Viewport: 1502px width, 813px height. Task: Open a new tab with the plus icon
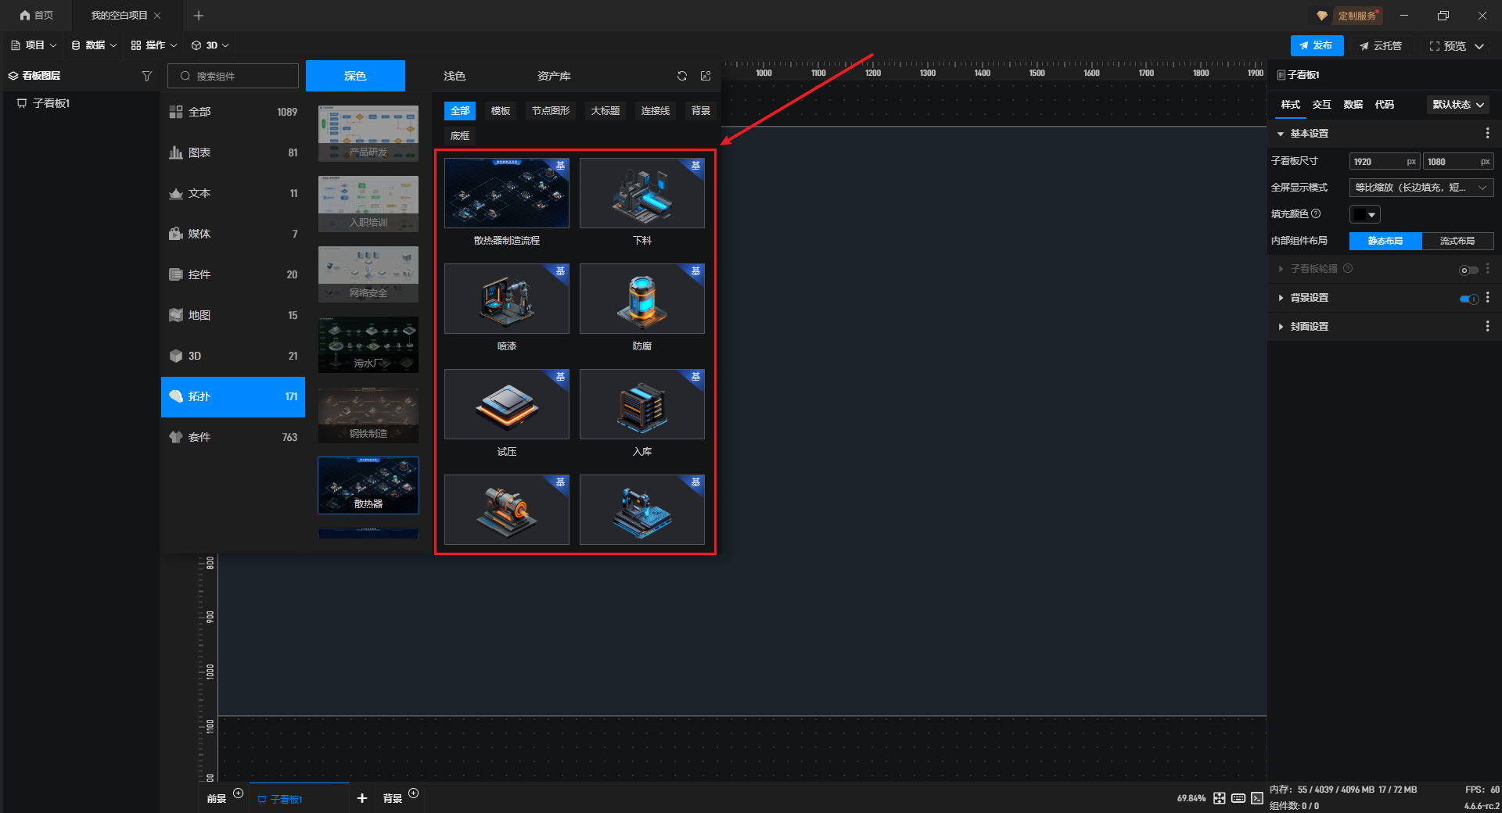[199, 16]
